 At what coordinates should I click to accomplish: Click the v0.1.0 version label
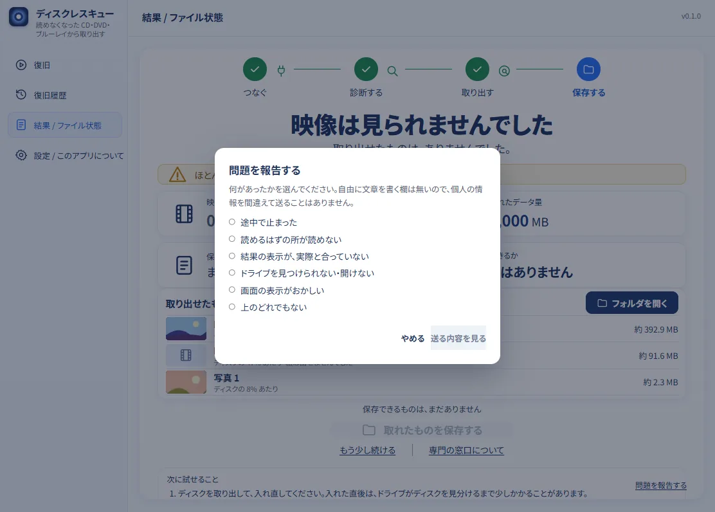[691, 17]
